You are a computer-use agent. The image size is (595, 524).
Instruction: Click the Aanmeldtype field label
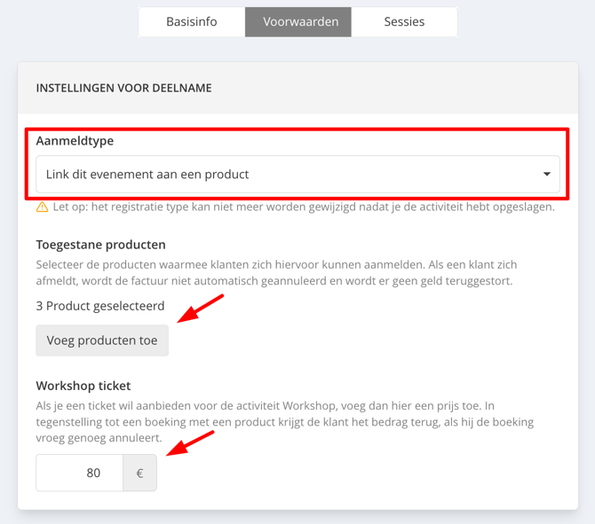pos(75,141)
